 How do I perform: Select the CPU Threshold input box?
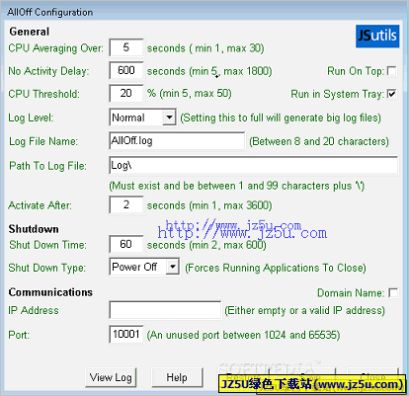click(x=126, y=94)
